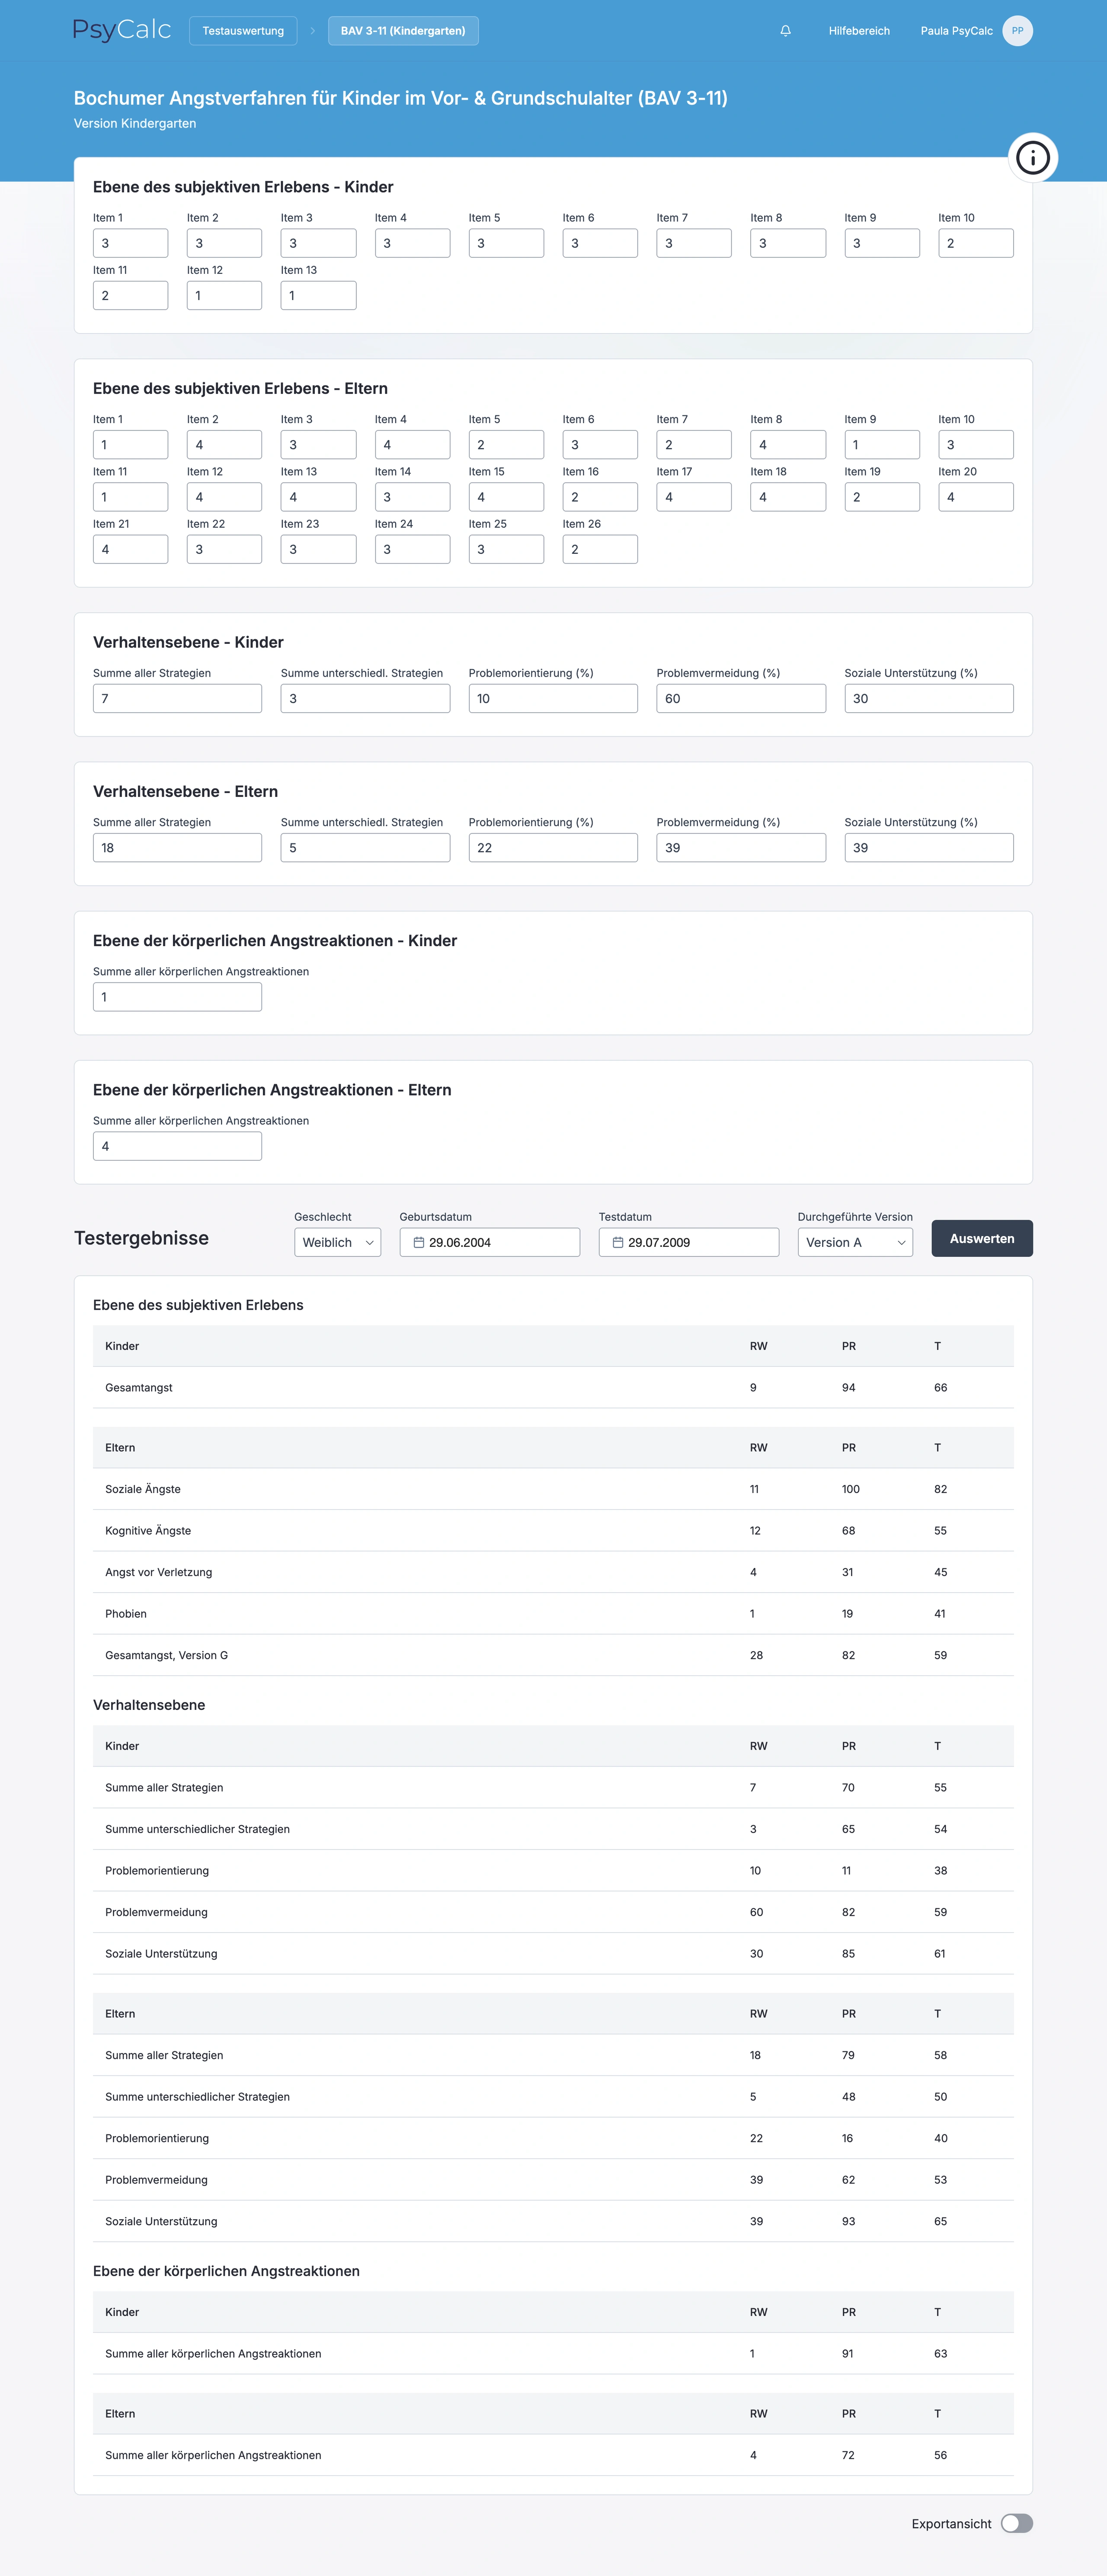The height and width of the screenshot is (2576, 1107).
Task: Click breadcrumb chevron separator arrow
Action: 313,31
